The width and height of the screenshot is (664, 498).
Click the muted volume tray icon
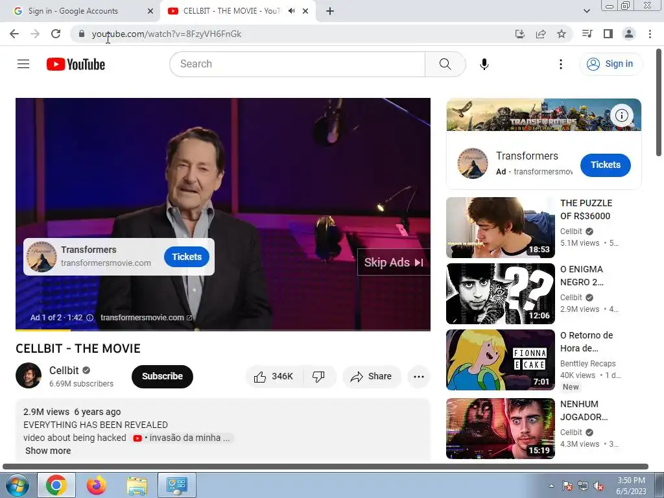599,486
